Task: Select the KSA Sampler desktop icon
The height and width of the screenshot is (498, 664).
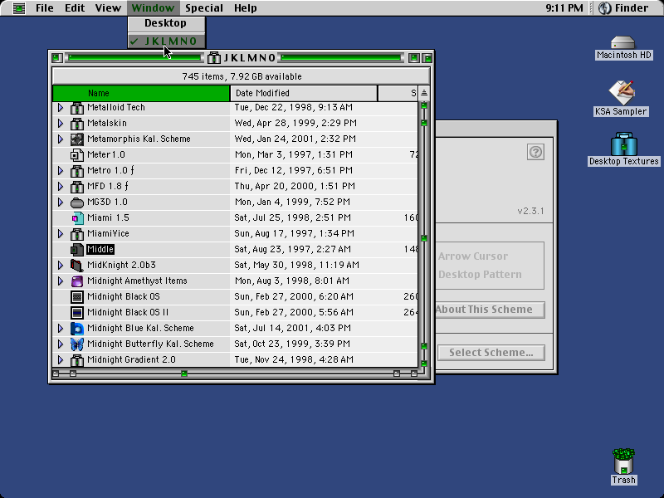Action: pos(621,92)
